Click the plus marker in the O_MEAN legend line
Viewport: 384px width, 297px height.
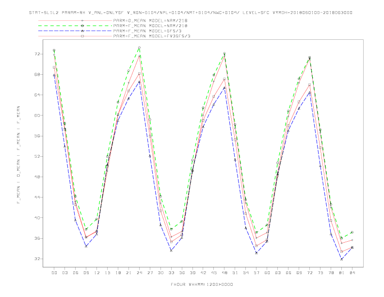pos(82,20)
